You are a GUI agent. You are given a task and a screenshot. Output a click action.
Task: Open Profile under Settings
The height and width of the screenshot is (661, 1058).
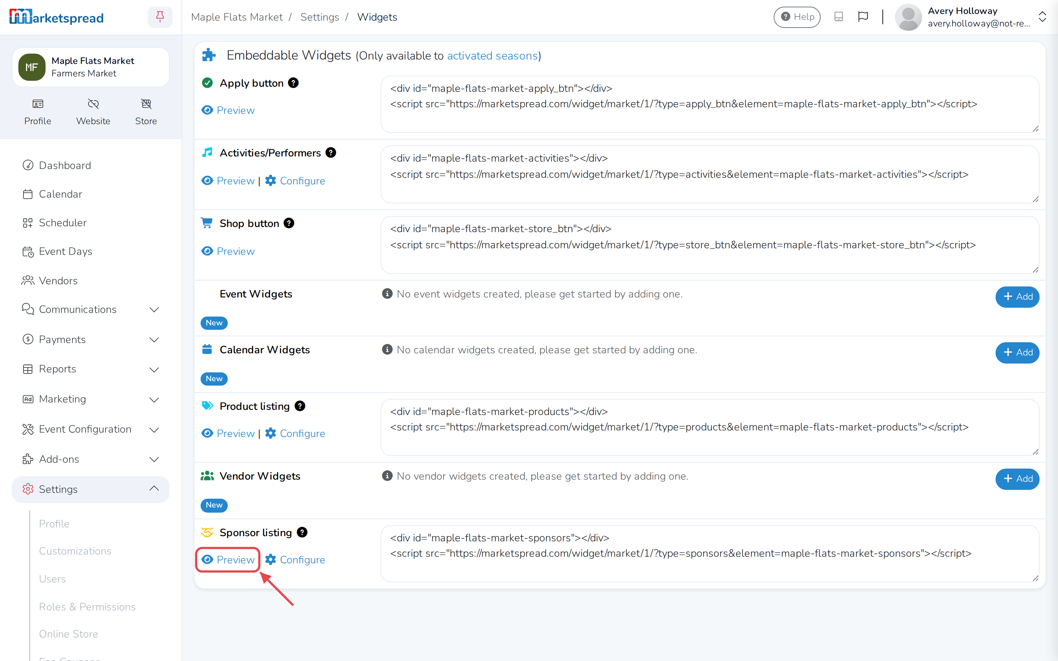tap(54, 524)
